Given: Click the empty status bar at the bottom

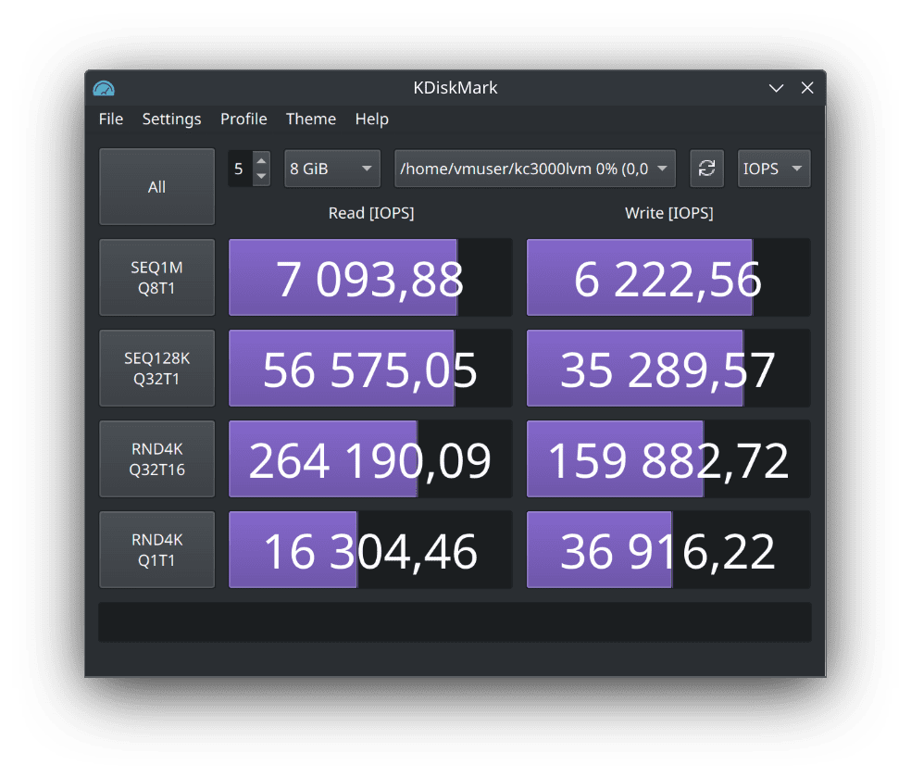Looking at the screenshot, I should [455, 622].
